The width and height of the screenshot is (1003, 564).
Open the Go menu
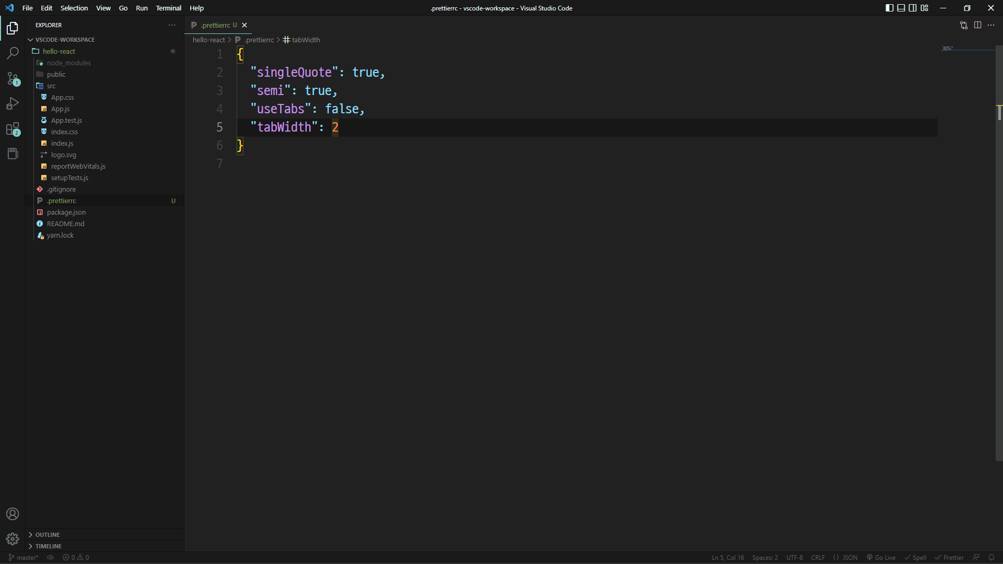tap(123, 8)
